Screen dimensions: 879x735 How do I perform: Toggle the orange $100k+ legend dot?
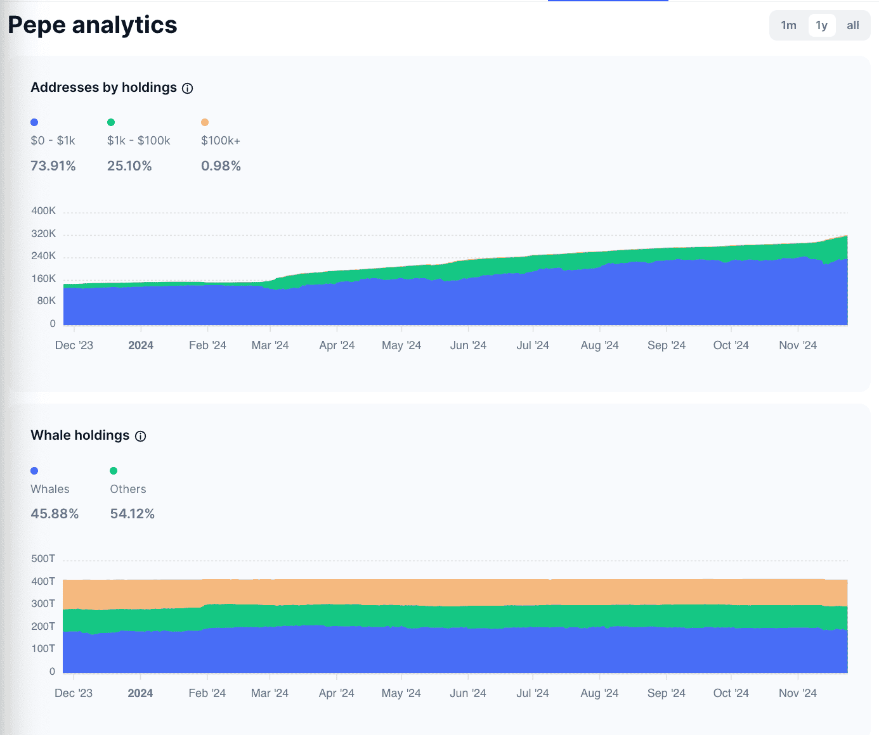205,122
